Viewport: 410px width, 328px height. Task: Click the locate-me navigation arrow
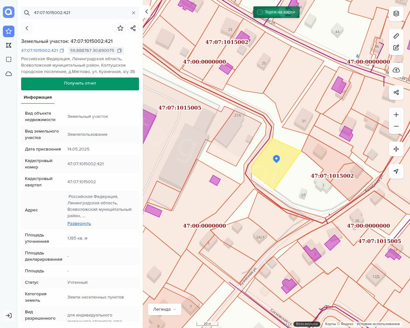tap(396, 171)
